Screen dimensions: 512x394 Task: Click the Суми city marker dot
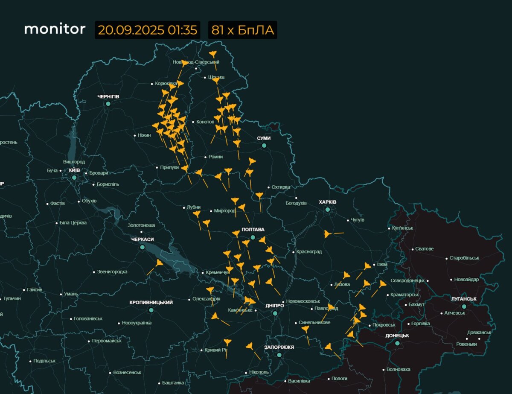coord(264,146)
